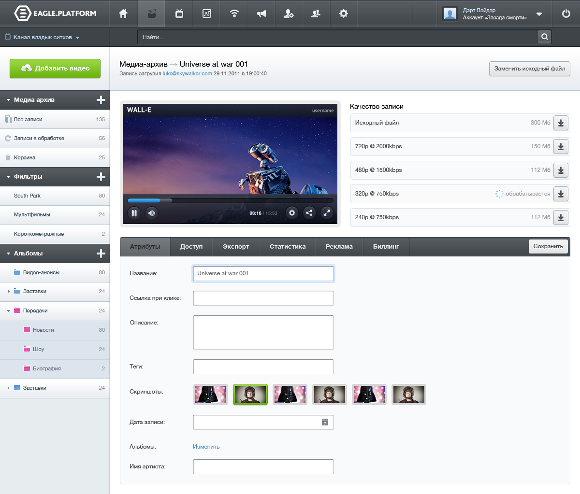Pause the WALL-E video playback
This screenshot has height=494, width=580.
[134, 212]
